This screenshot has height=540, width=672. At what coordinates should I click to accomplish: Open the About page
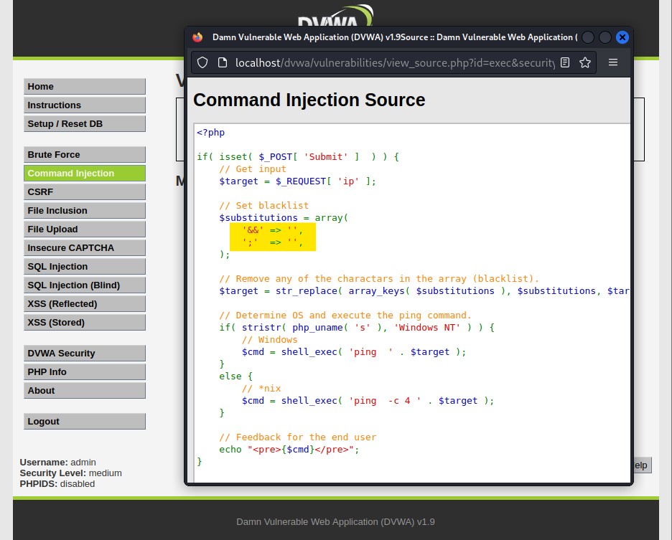[x=85, y=391]
